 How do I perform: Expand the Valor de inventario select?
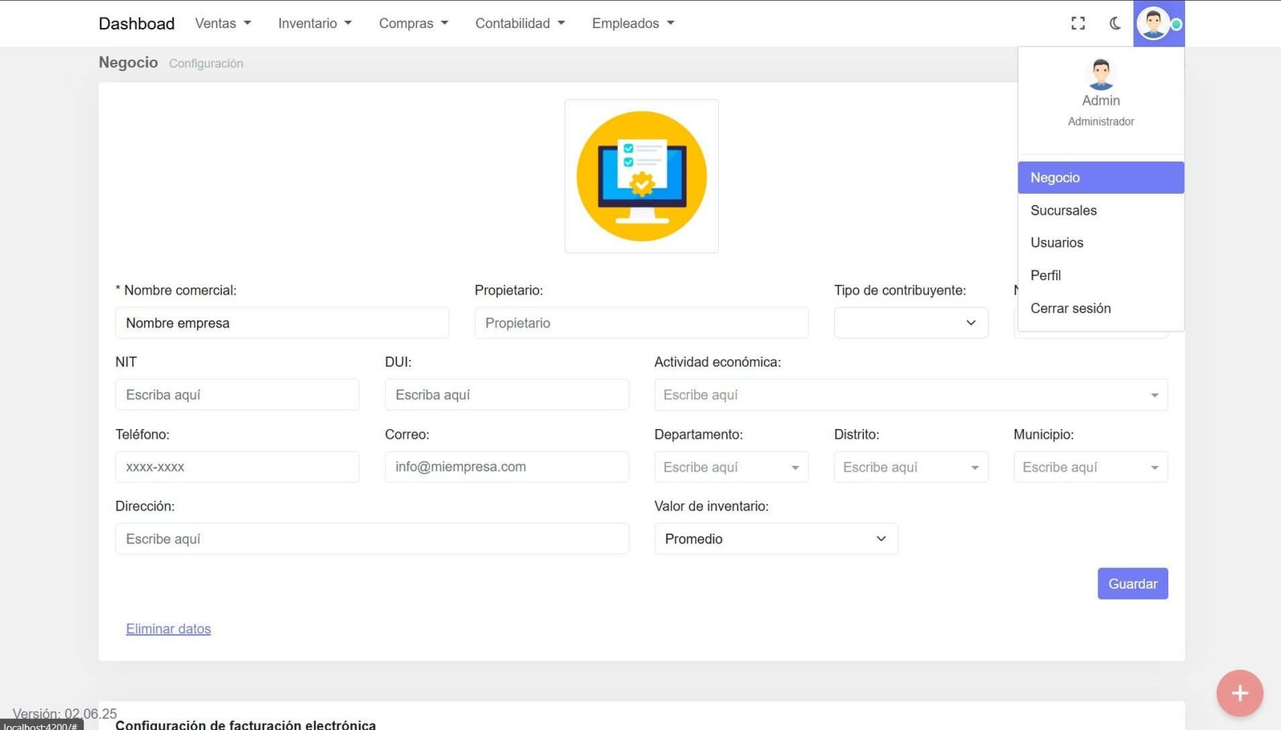pyautogui.click(x=775, y=539)
